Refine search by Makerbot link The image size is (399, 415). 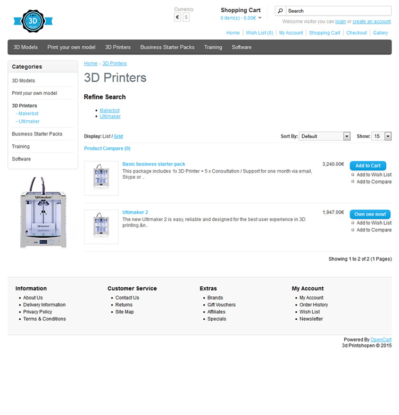pyautogui.click(x=110, y=110)
